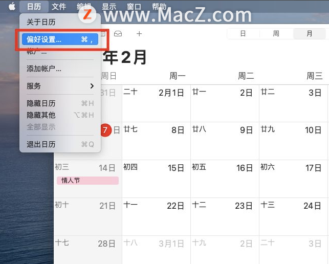Open the 文件 menu
Screen dimensions: 329x264
click(59, 7)
